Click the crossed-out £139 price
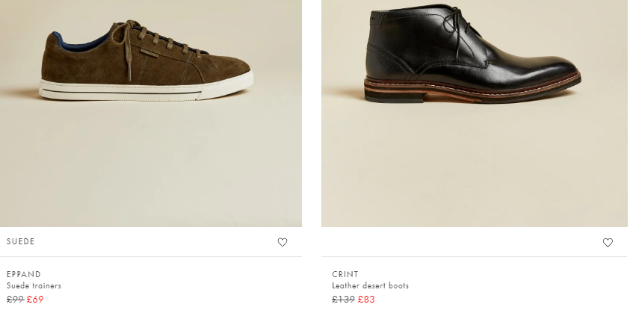This screenshot has width=630, height=316. [x=343, y=300]
